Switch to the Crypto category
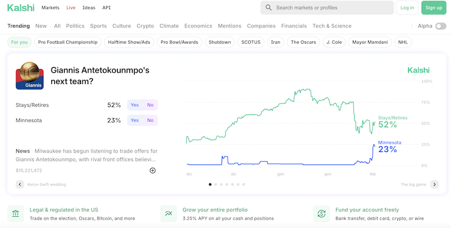This screenshot has height=228, width=451. [145, 26]
